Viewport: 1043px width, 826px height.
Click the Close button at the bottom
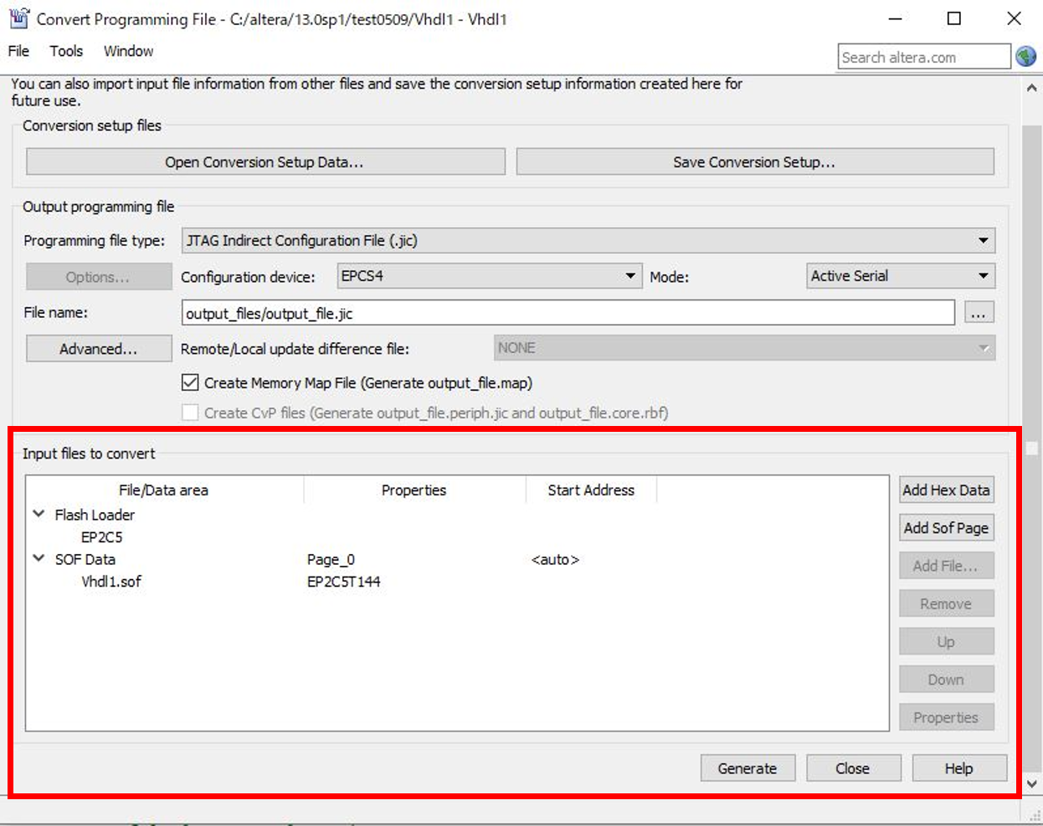pos(853,768)
